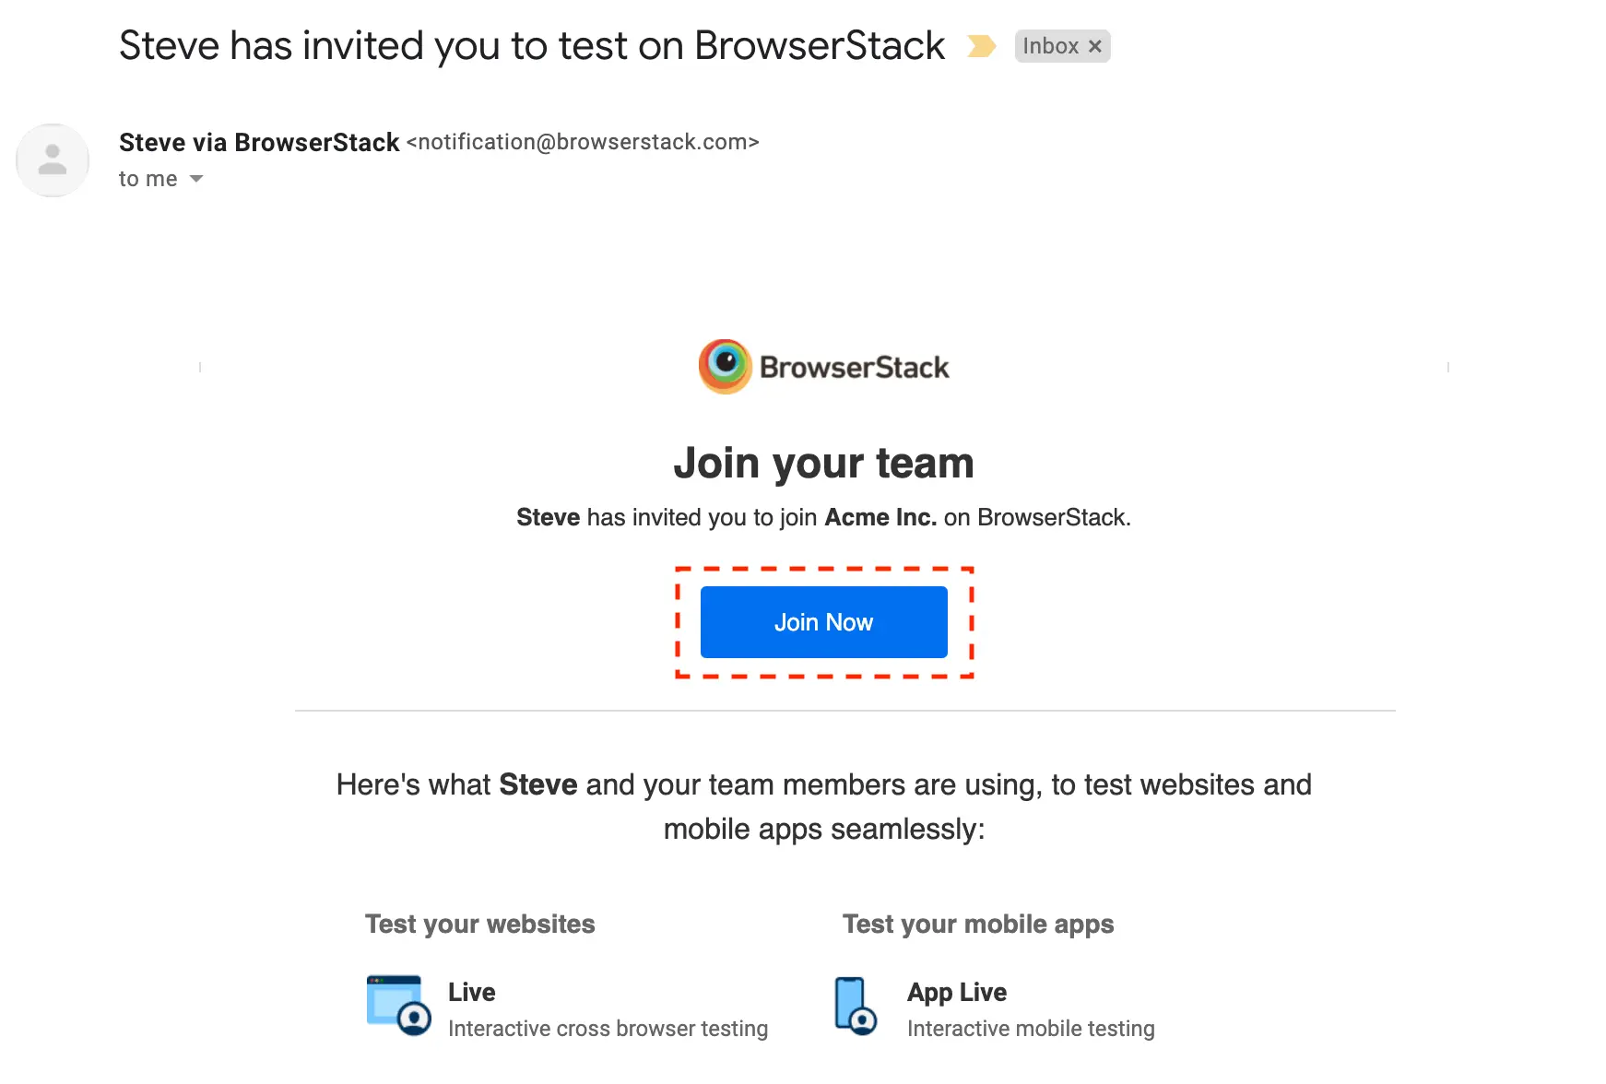Click the "Interactive cross browser testing" description
The height and width of the screenshot is (1084, 1606).
point(608,1029)
